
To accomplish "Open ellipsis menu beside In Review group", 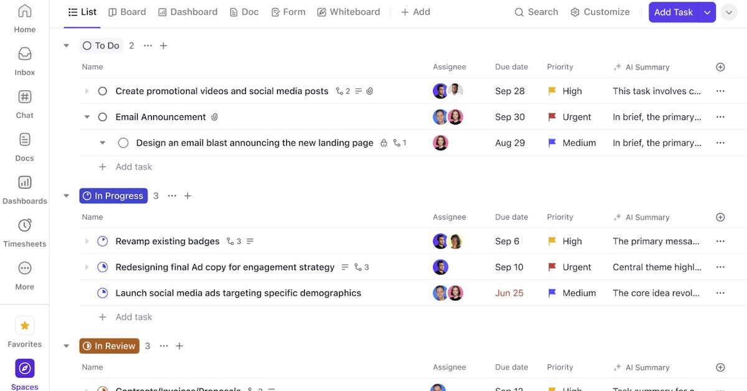I will [x=164, y=346].
